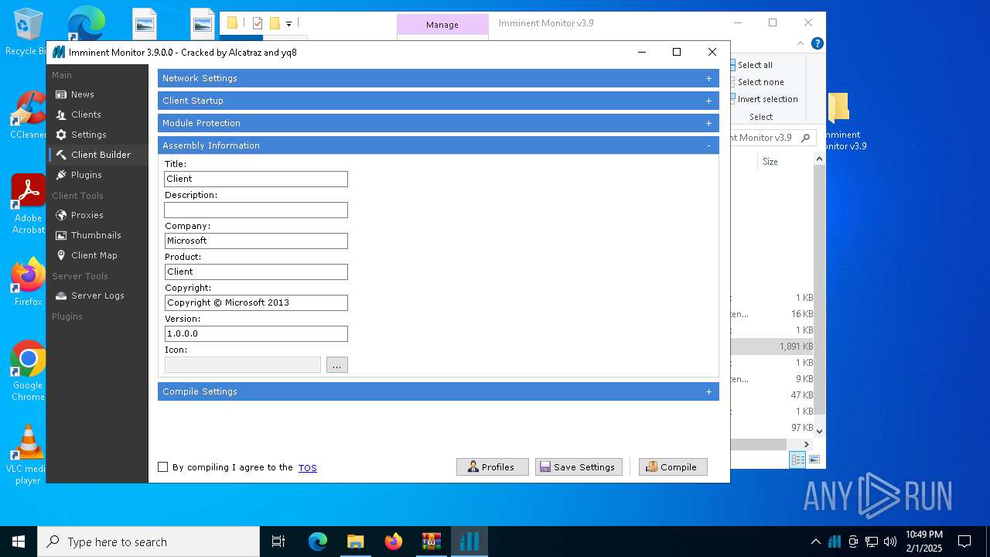Click Imminent Monitor taskbar icon

point(469,542)
